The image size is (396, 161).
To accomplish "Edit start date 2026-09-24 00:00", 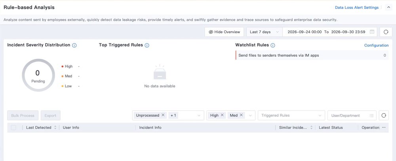I will tap(305, 32).
